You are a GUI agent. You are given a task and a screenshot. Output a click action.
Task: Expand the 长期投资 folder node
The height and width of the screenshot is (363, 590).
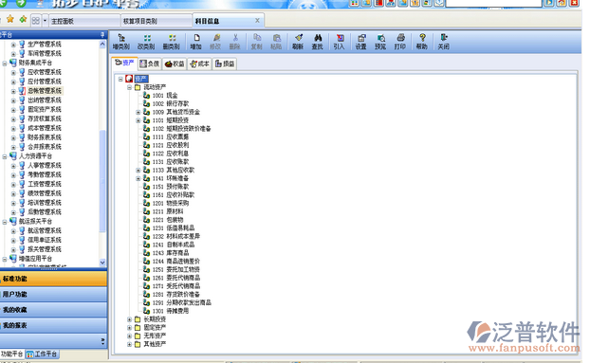point(129,319)
